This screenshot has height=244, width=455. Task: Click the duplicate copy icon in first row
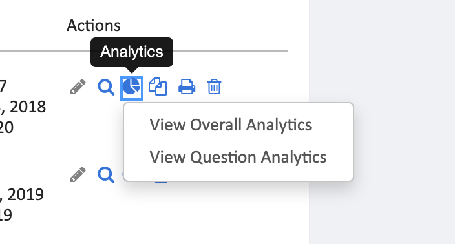point(158,86)
